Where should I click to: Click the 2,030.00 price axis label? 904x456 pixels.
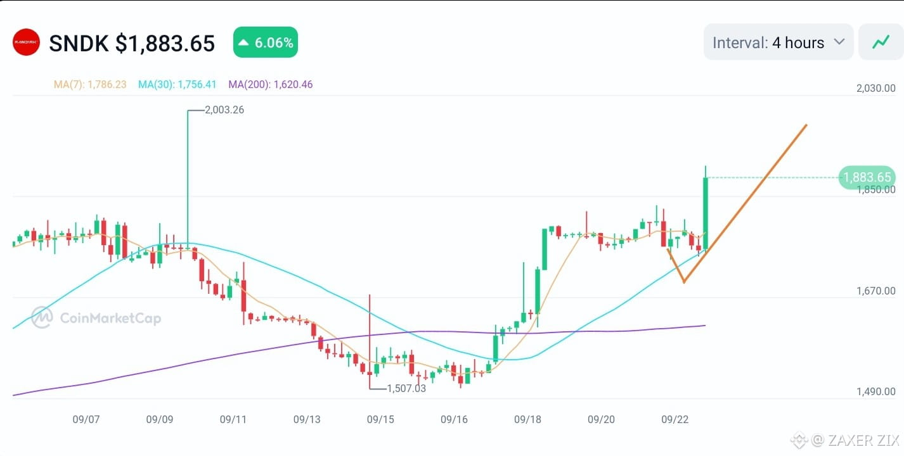coord(876,88)
